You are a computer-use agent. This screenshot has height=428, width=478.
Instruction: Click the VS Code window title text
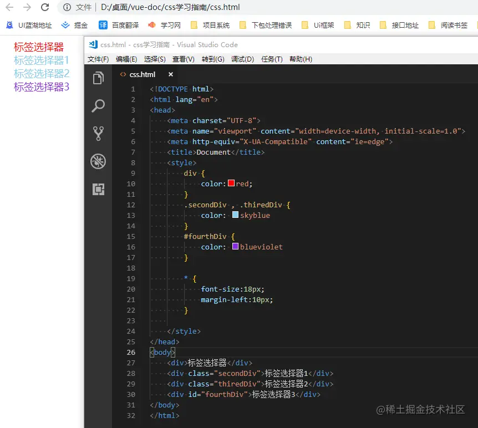tap(169, 44)
